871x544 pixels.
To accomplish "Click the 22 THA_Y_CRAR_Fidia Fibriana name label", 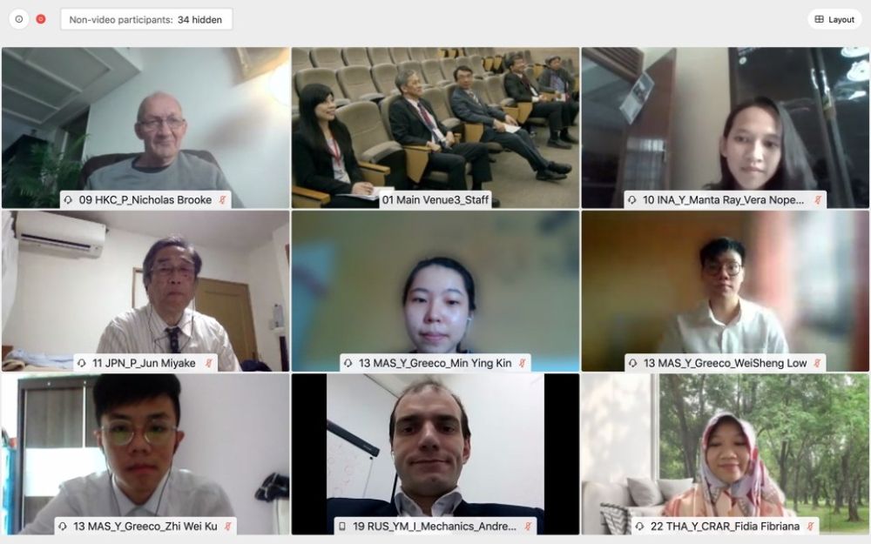I will (x=725, y=527).
